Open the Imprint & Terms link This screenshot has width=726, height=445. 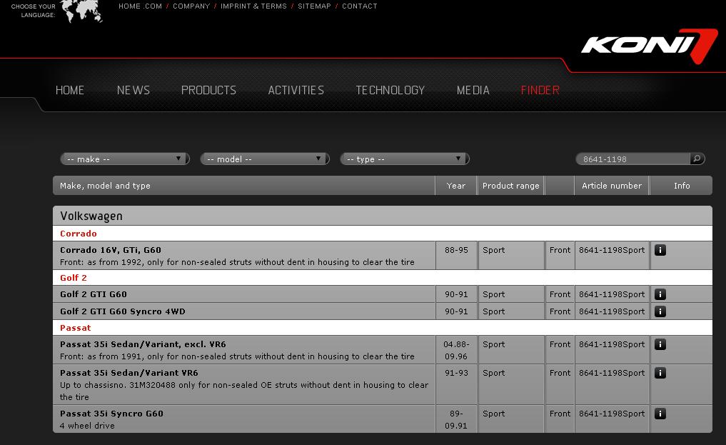click(253, 6)
